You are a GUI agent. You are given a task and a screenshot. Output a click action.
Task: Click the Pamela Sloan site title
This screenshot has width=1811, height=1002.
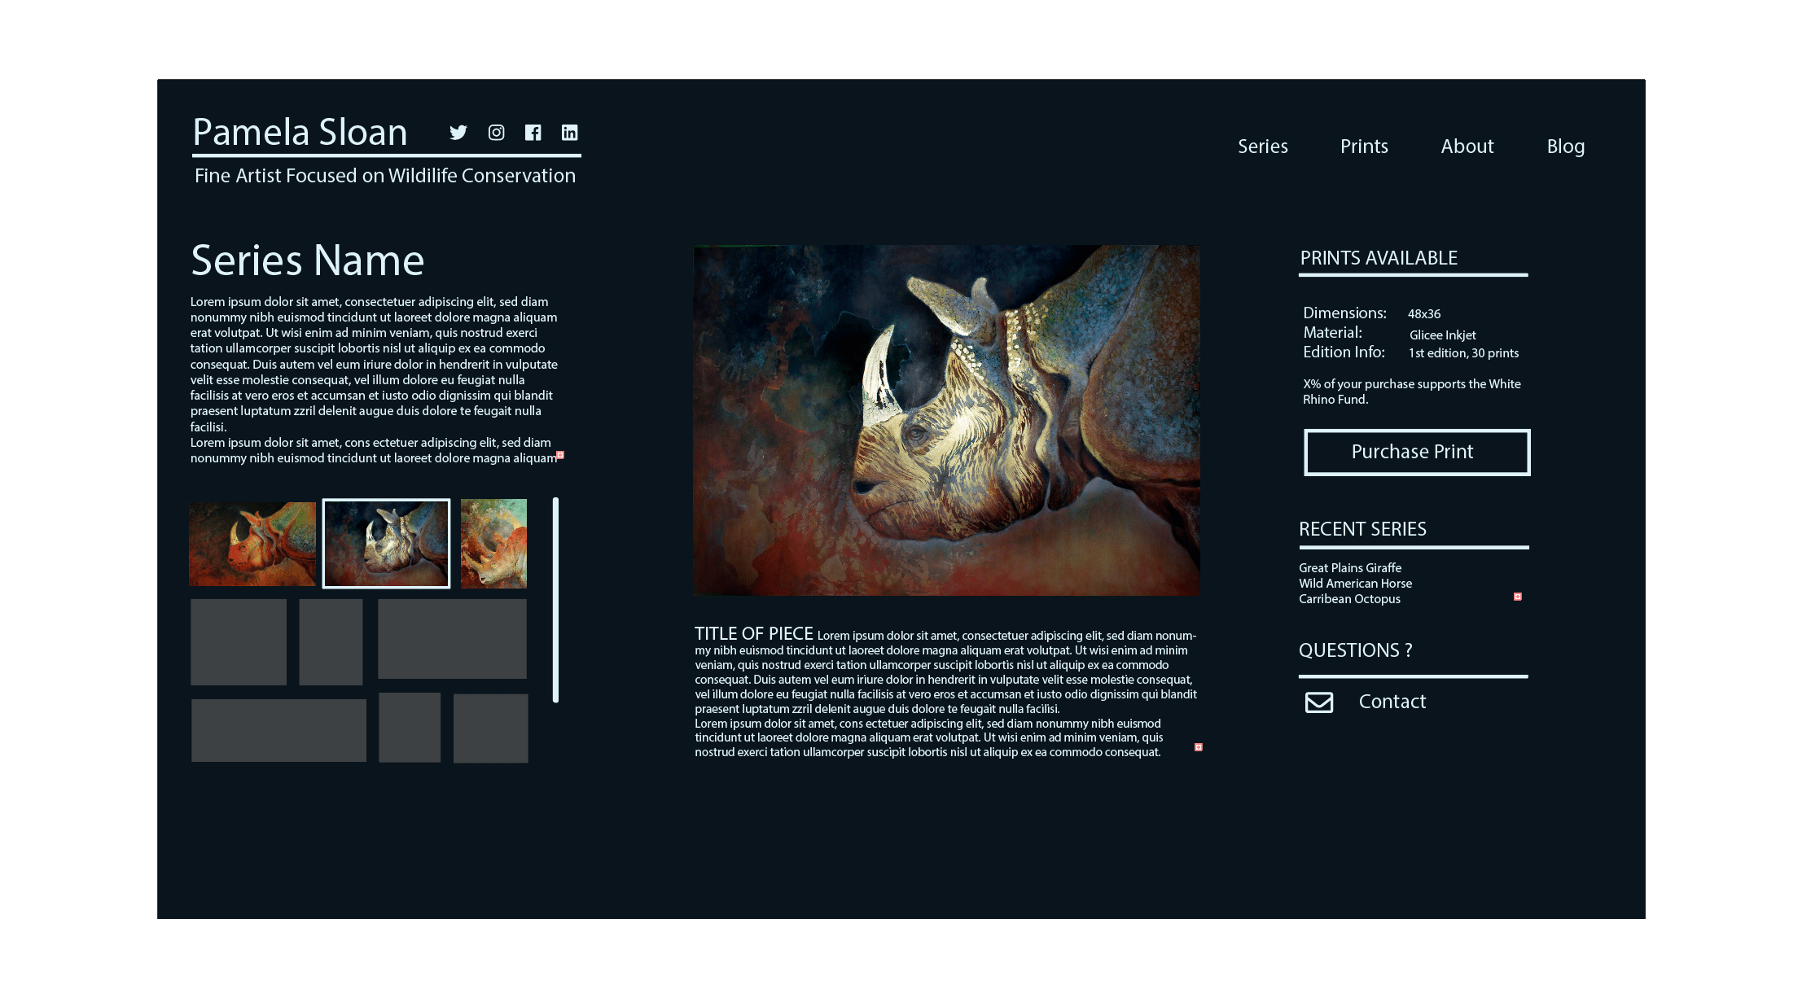pos(300,132)
